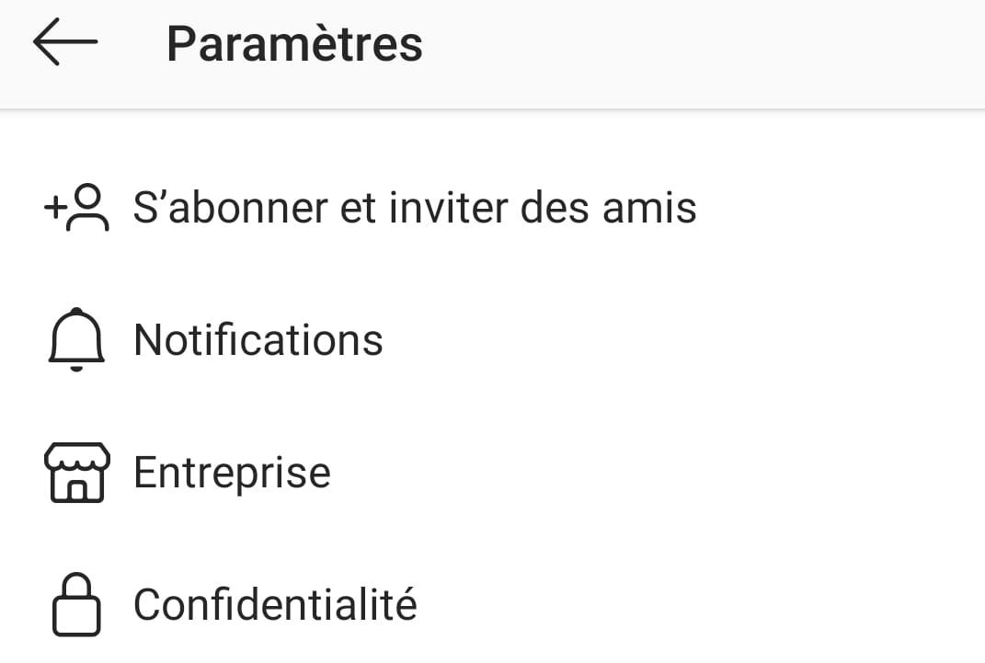Tap the 'Confidentialité' text label
The image size is (985, 663).
(275, 605)
